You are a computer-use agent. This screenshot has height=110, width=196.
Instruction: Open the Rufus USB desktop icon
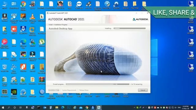89,5
